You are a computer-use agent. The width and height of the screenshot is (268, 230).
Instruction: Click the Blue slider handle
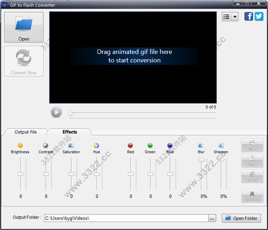(x=171, y=174)
